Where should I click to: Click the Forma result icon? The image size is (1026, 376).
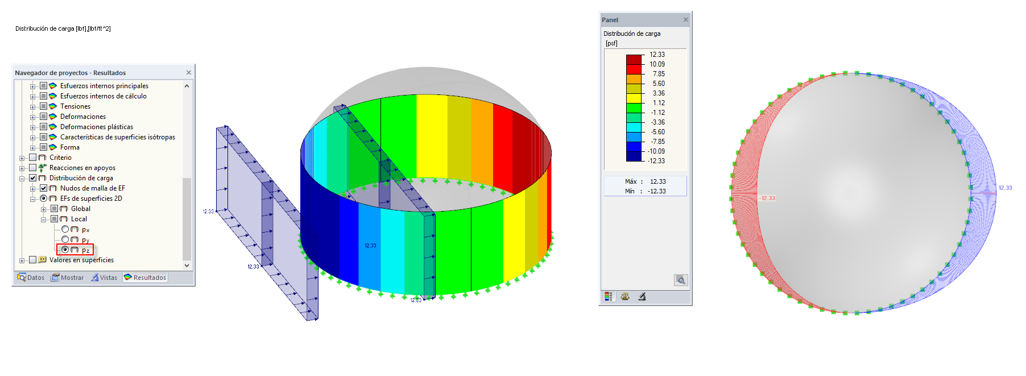tap(53, 147)
